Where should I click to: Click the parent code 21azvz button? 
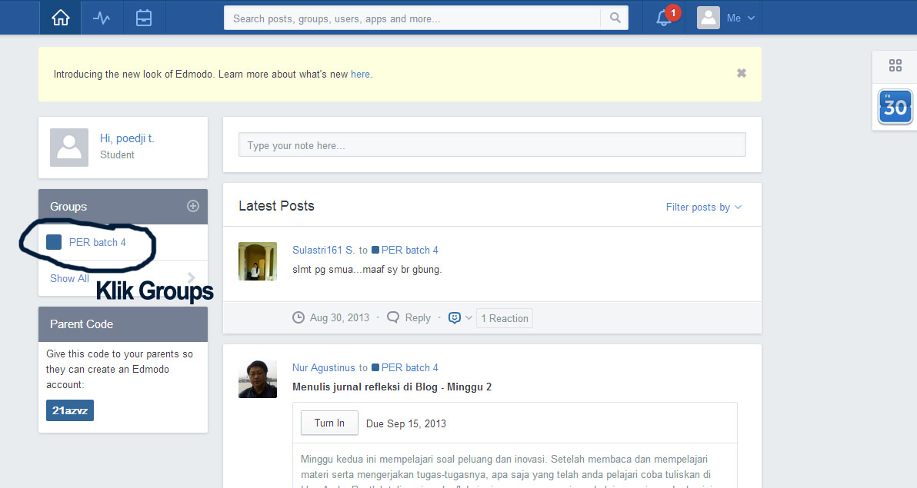tap(69, 410)
